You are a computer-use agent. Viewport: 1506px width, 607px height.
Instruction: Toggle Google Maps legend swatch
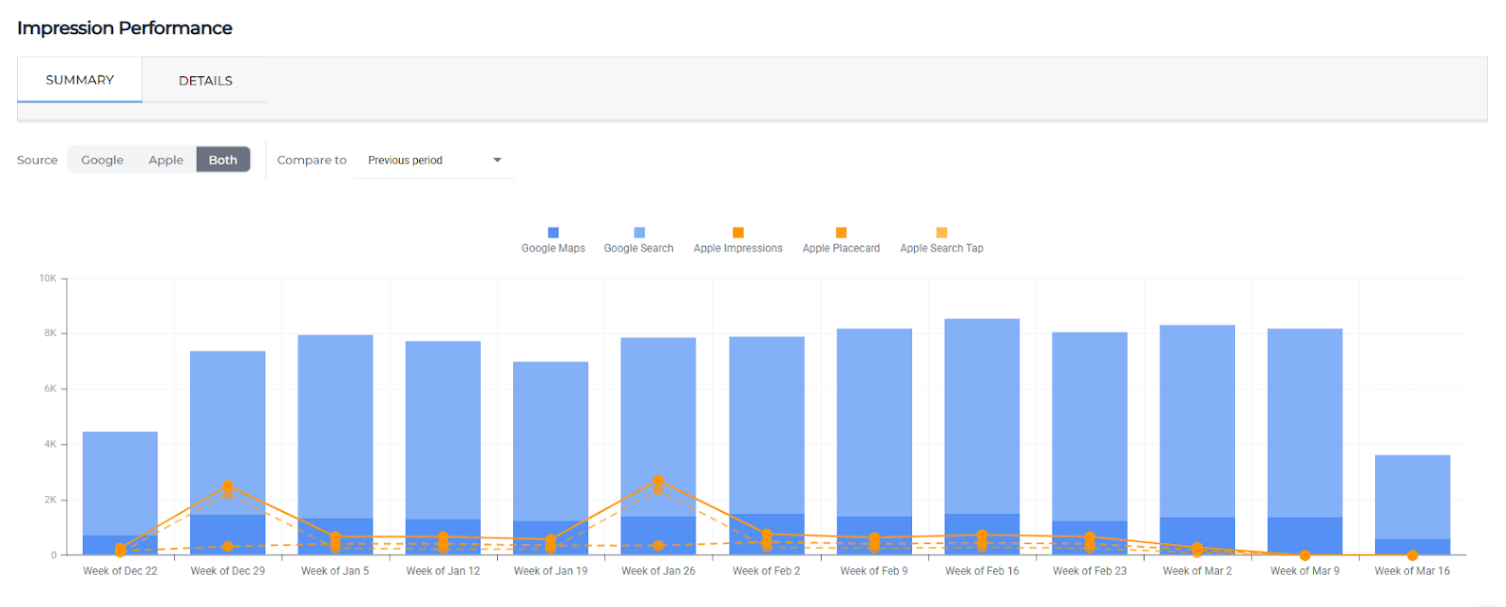[x=553, y=232]
